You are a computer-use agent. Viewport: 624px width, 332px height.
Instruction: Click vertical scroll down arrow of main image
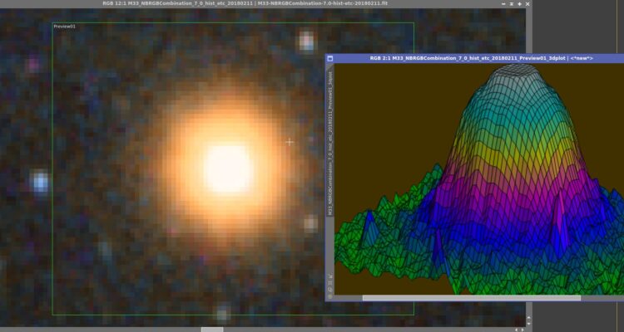pyautogui.click(x=529, y=323)
